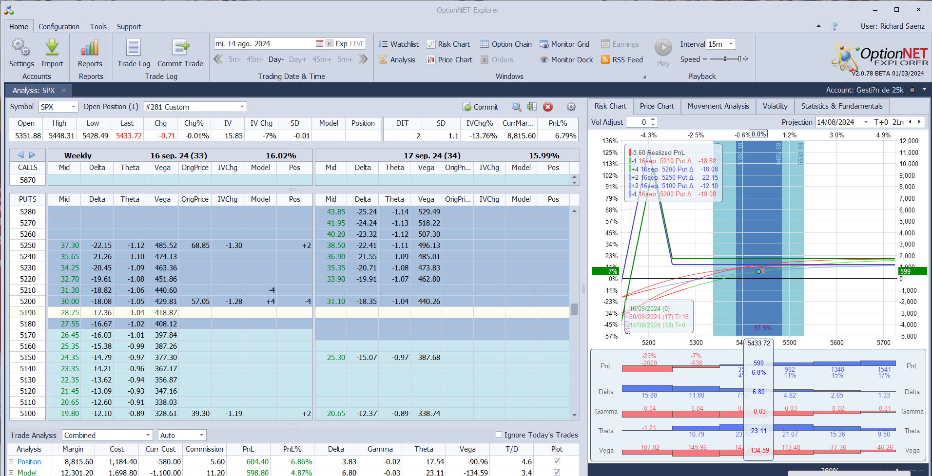Step forward one day with Day+
Image resolution: width=932 pixels, height=476 pixels.
(x=297, y=59)
